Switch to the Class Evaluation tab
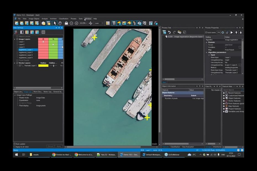Screen dimensions: 257x171 coord(188,147)
